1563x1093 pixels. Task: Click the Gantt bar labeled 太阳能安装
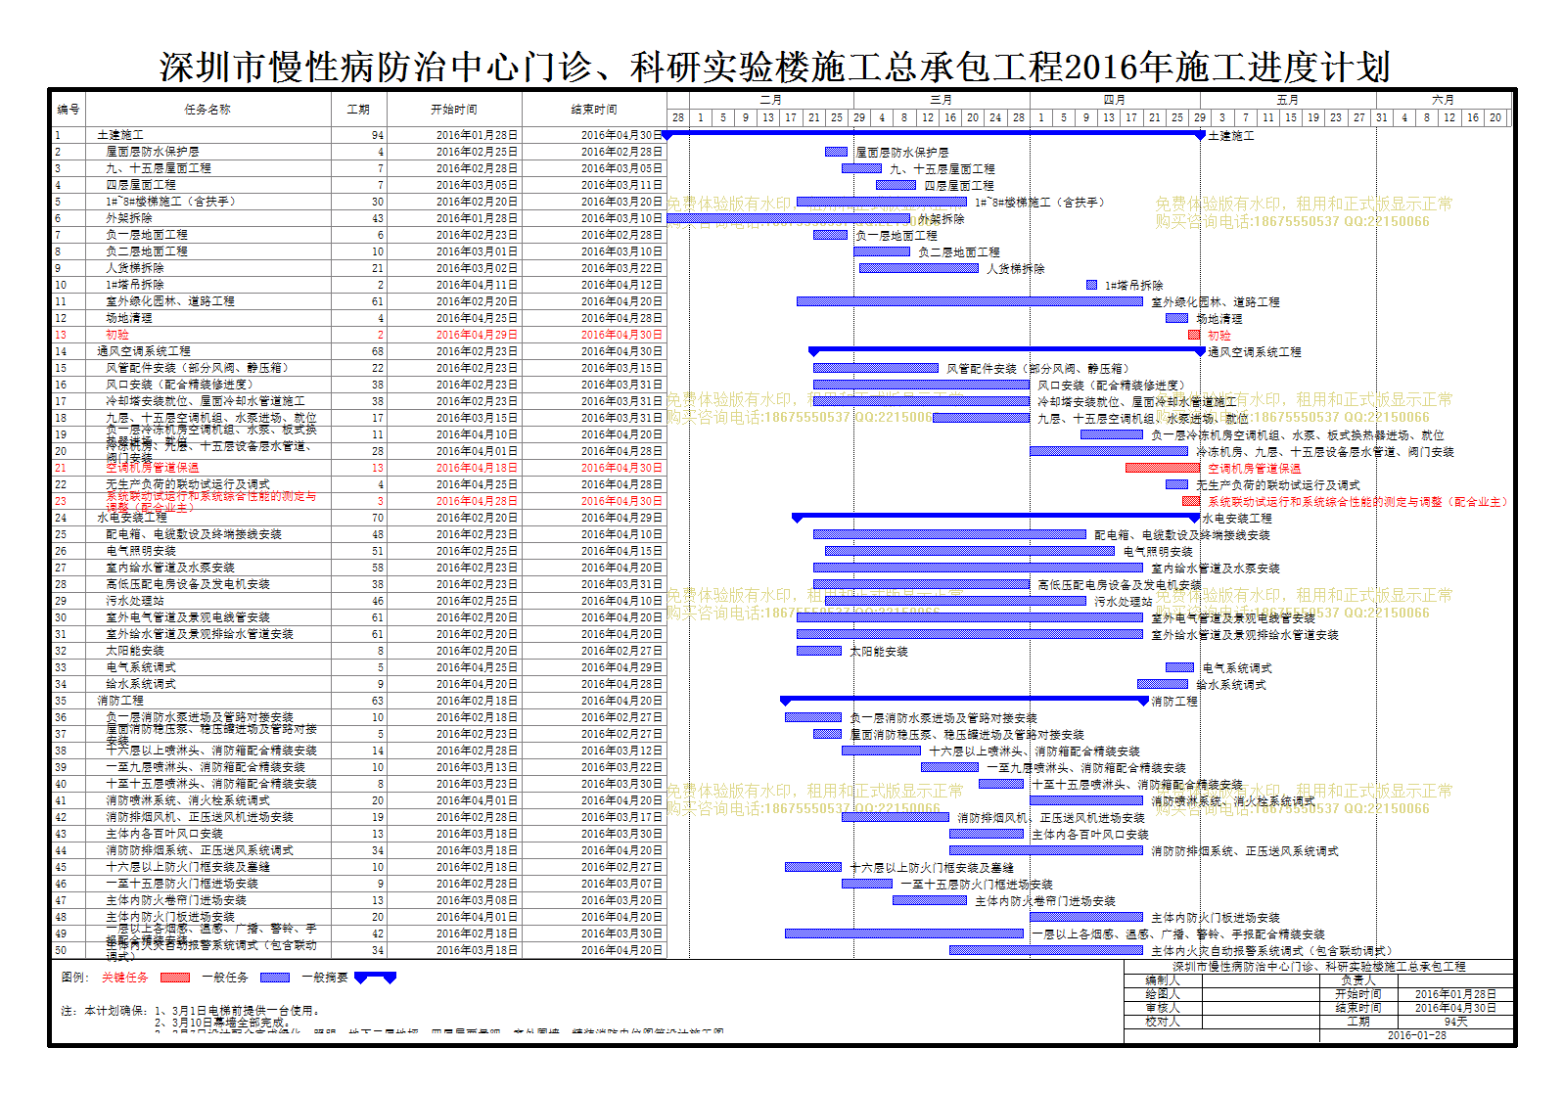[x=819, y=651]
